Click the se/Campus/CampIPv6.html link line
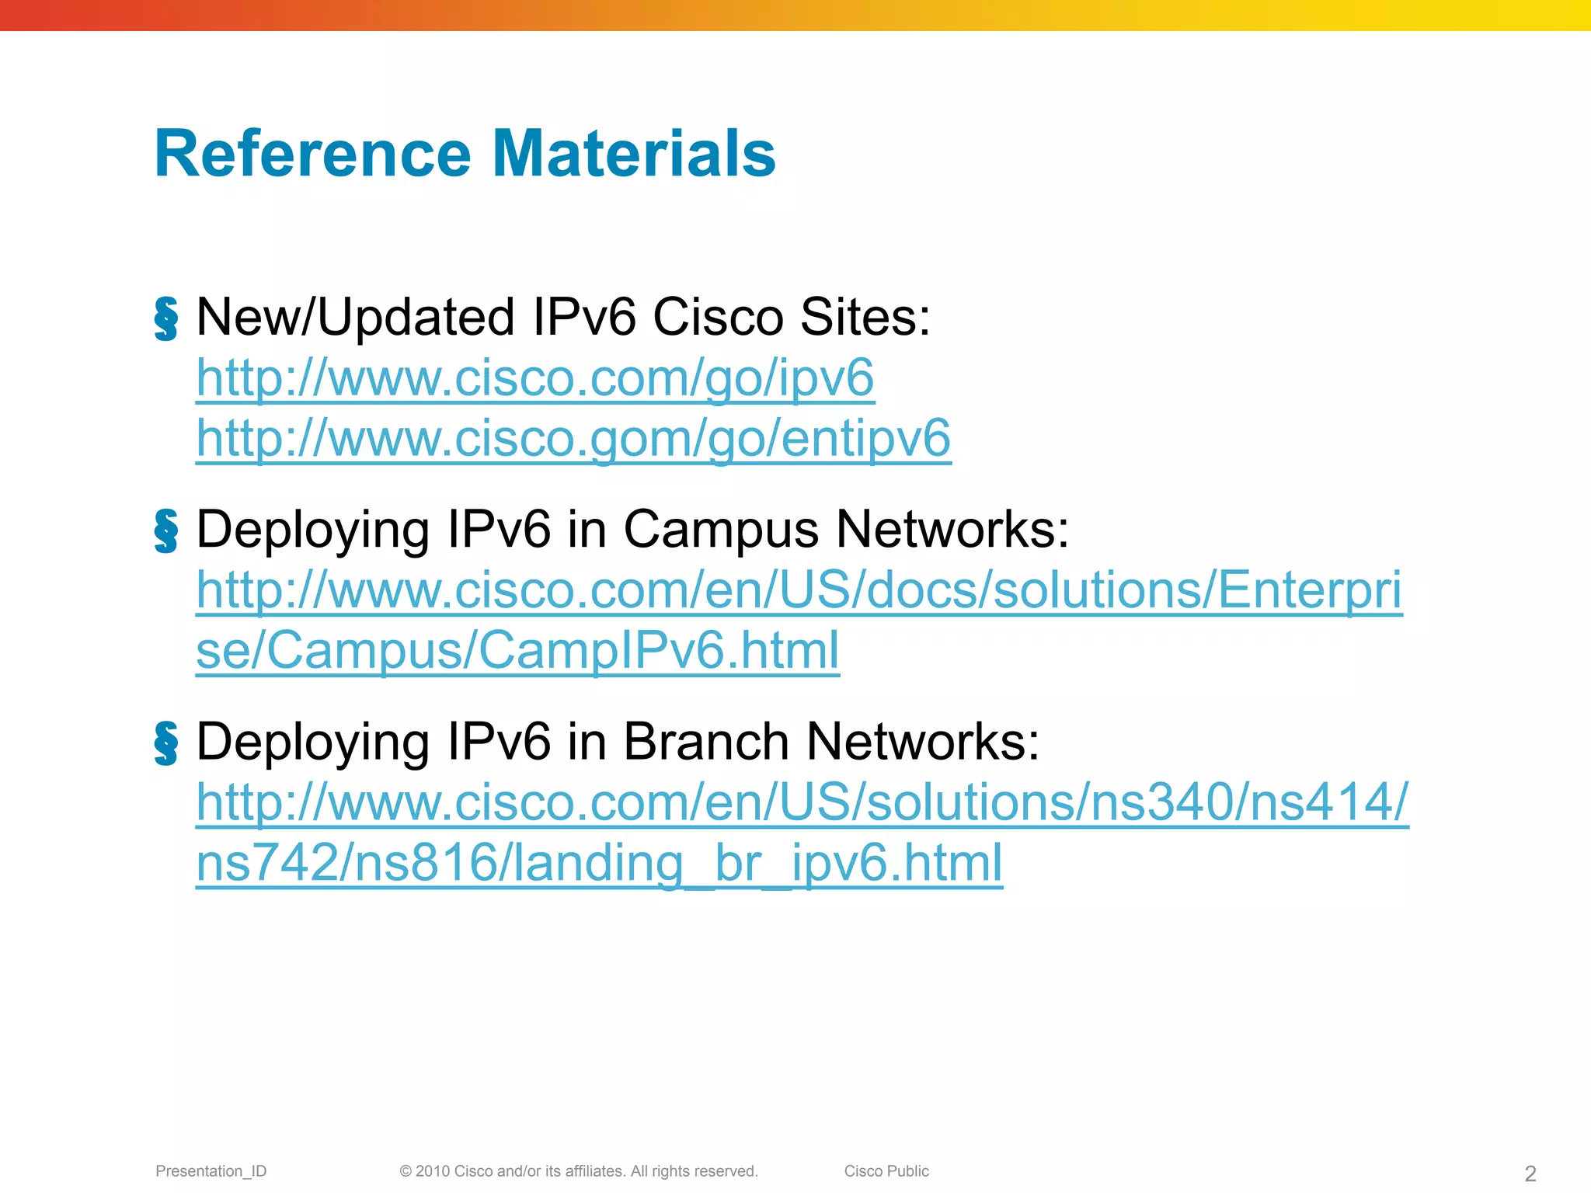Viewport: 1591px width, 1193px height. (x=517, y=650)
